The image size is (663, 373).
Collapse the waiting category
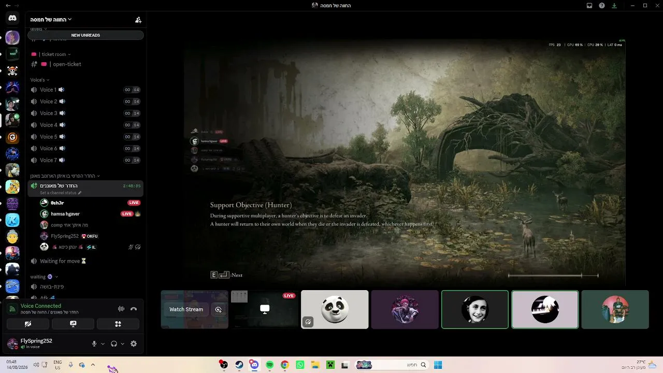(44, 277)
